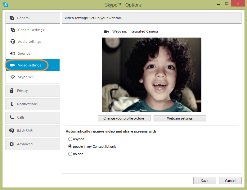Click the Skype logo in title bar
Image resolution: width=247 pixels, height=190 pixels.
coord(6,5)
